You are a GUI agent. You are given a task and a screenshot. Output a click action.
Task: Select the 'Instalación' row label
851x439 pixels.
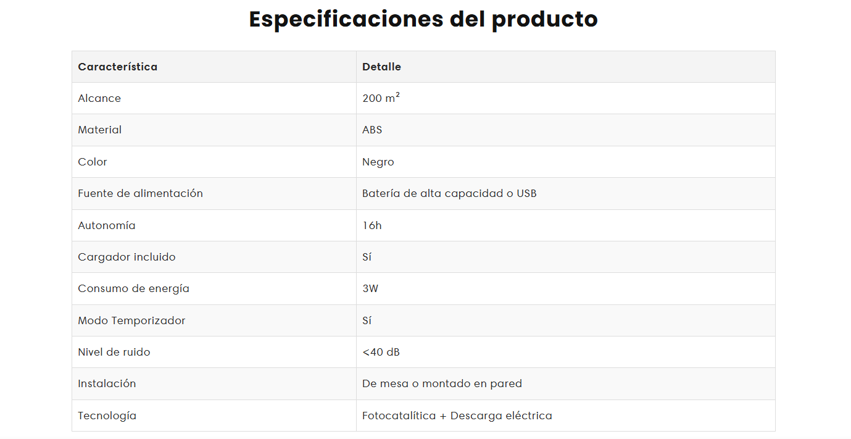pos(107,383)
